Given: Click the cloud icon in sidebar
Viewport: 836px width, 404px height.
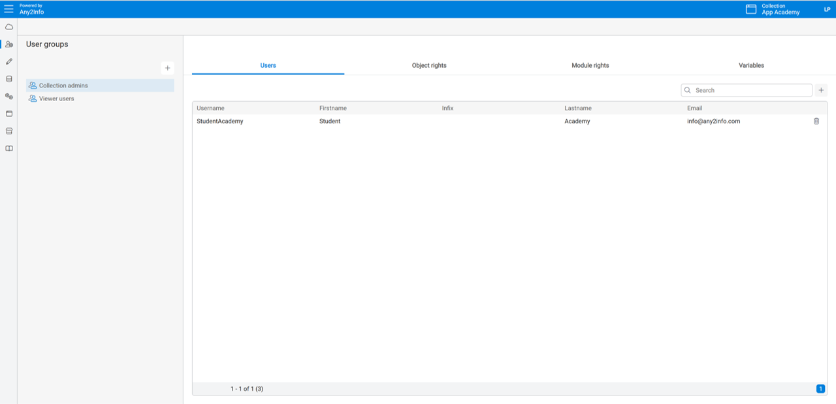Looking at the screenshot, I should 8,27.
